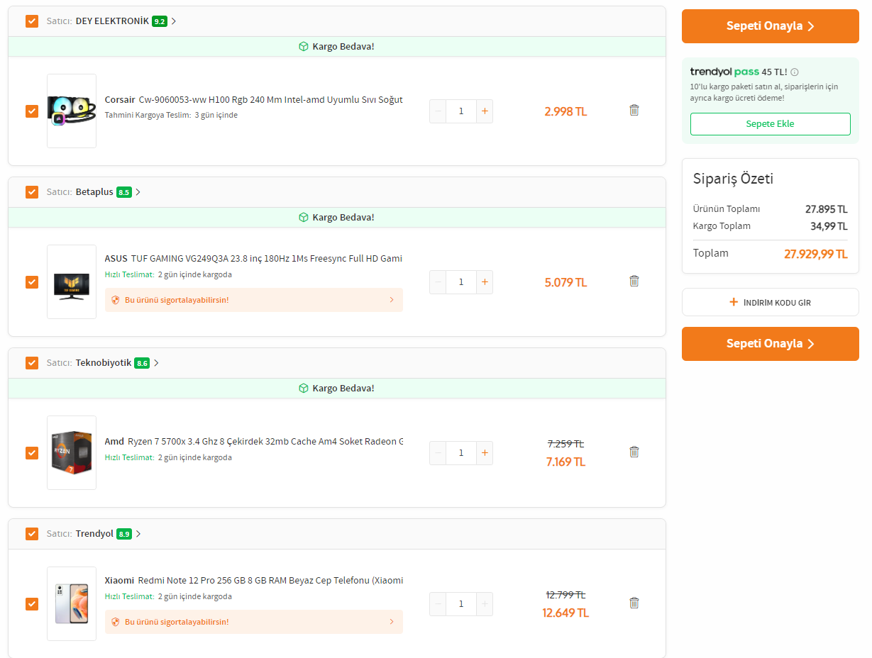Viewport: 872px width, 658px height.
Task: Increase Corsair cooler quantity with plus
Action: (485, 111)
